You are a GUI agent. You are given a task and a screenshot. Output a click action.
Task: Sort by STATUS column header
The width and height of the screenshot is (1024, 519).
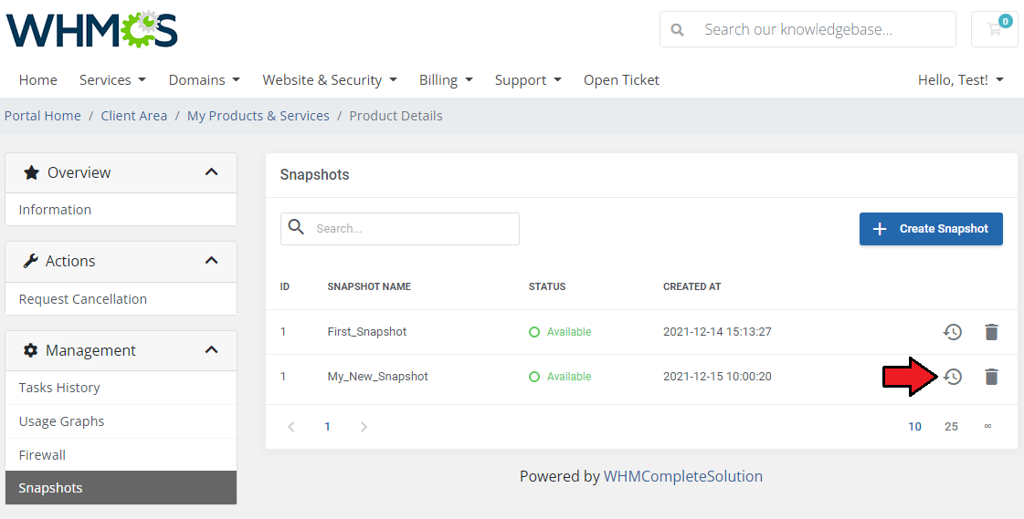[547, 286]
